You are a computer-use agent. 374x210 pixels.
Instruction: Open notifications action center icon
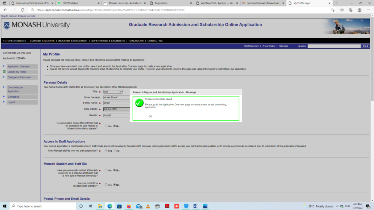point(368,206)
